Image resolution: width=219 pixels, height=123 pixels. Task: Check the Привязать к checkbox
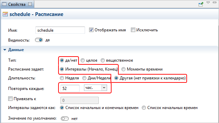click(10, 99)
